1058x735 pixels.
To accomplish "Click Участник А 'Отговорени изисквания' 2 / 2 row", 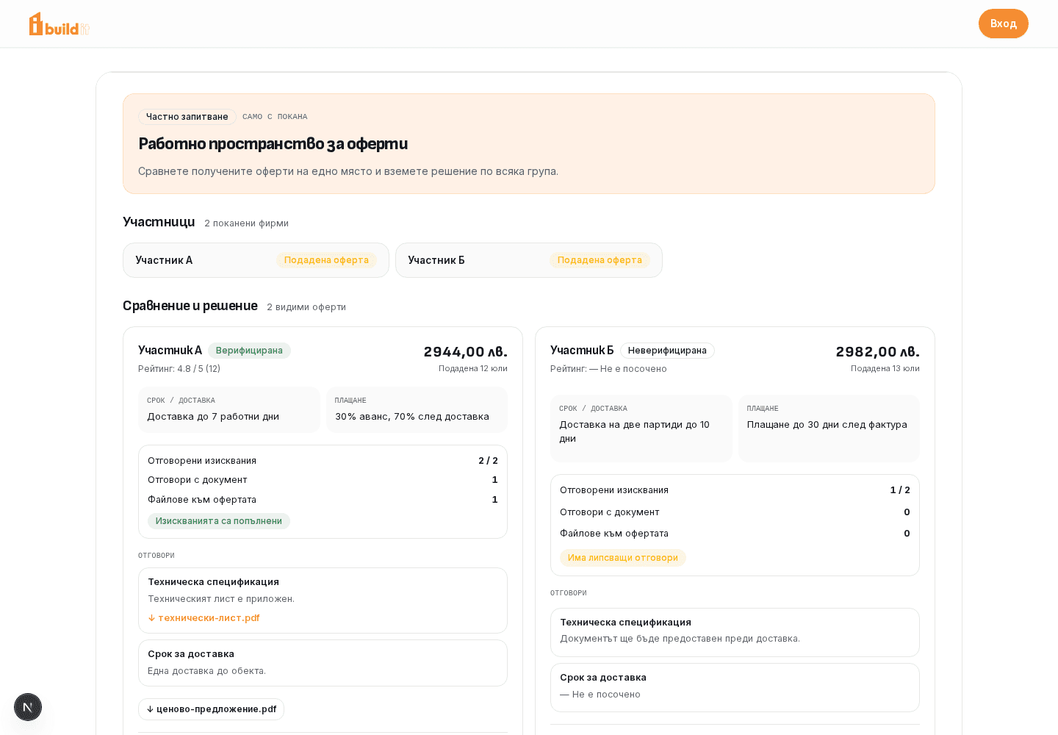I will coord(323,461).
